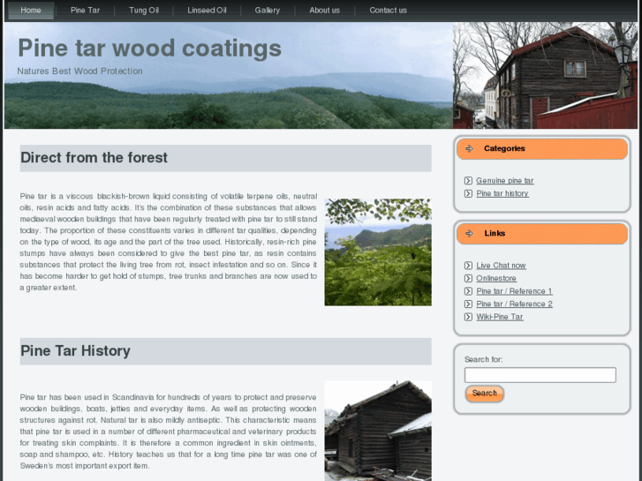642x481 pixels.
Task: Click the arrow icon beside Categories heading
Action: [469, 149]
